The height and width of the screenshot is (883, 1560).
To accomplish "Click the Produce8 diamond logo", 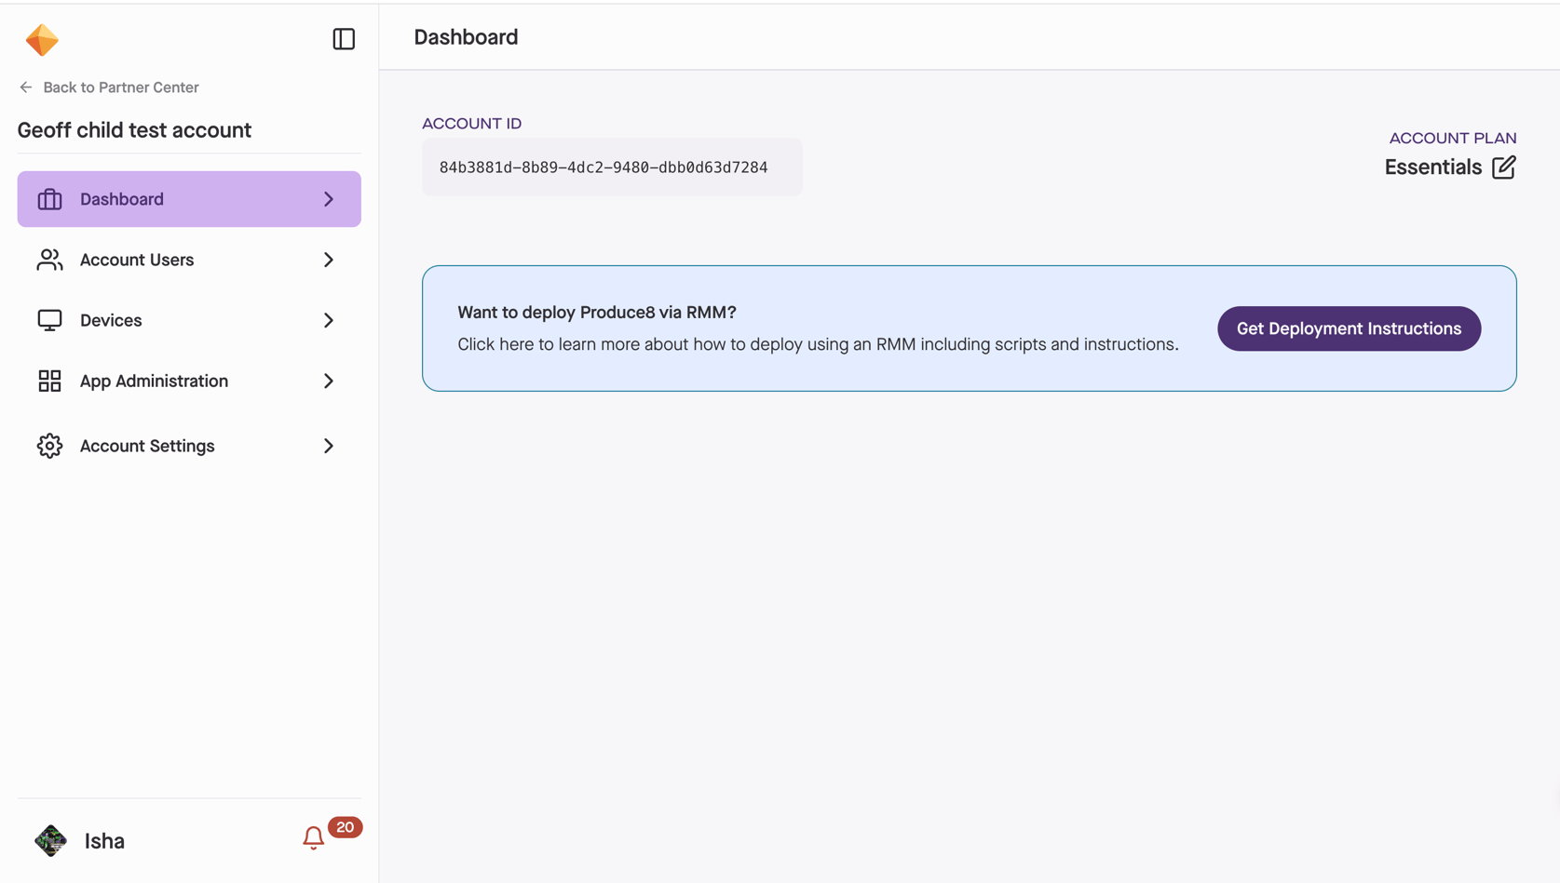I will 42,39.
